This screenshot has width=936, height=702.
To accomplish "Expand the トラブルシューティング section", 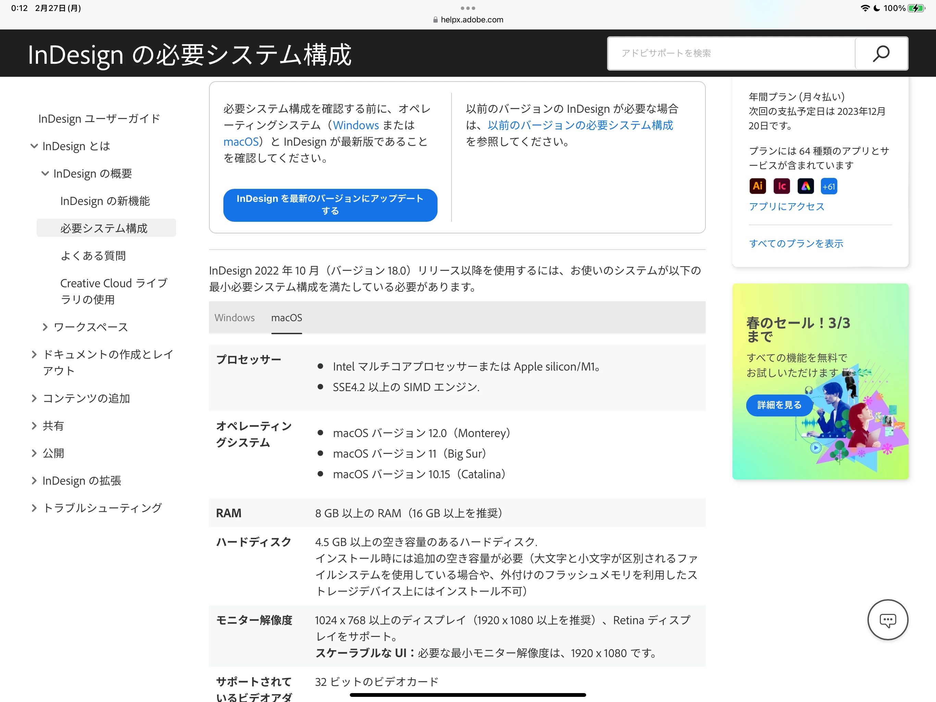I will tap(34, 508).
